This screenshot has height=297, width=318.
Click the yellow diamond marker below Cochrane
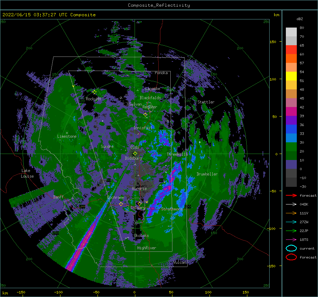click(121, 204)
